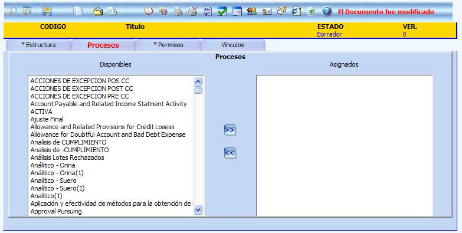Click the CODIGO column header
462x233 pixels.
[53, 27]
